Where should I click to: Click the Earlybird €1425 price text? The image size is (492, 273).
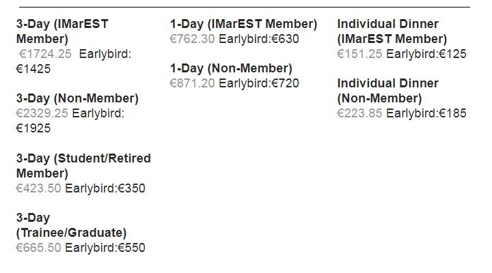coord(74,61)
